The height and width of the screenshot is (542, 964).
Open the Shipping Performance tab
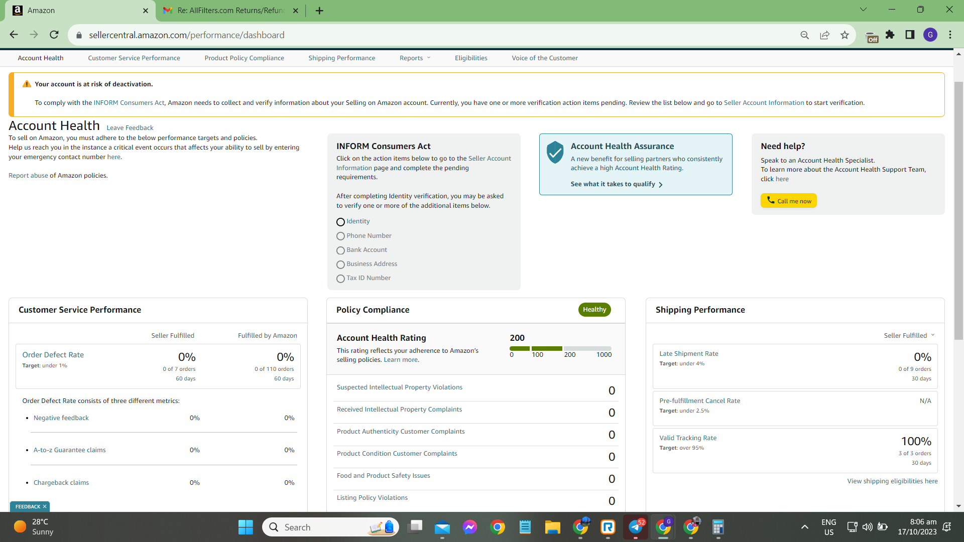(342, 58)
